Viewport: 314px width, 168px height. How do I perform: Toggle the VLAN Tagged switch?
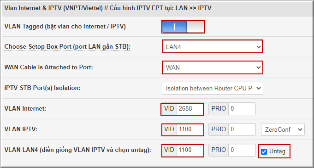(x=183, y=27)
